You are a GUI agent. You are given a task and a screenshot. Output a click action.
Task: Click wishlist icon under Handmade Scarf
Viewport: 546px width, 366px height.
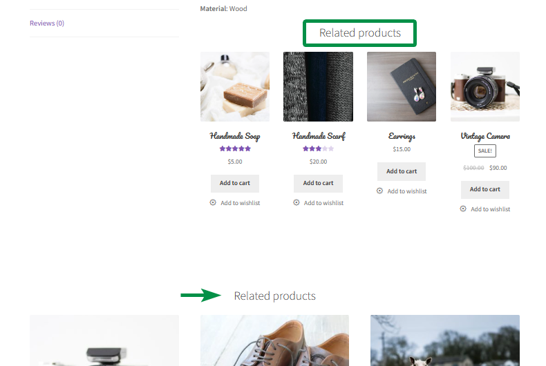296,203
